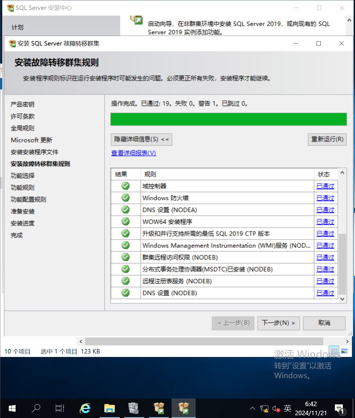Click rules list scrollbar down arrow
Image resolution: width=355 pixels, height=418 pixels.
tap(342, 299)
